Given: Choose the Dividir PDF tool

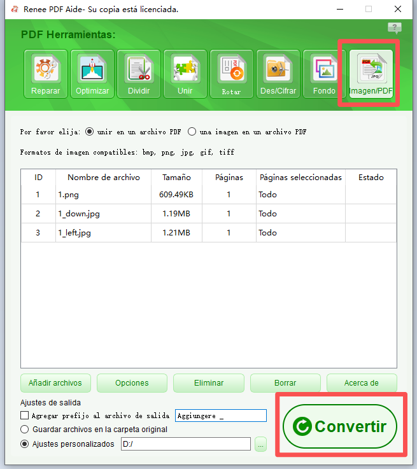Looking at the screenshot, I should [x=139, y=74].
